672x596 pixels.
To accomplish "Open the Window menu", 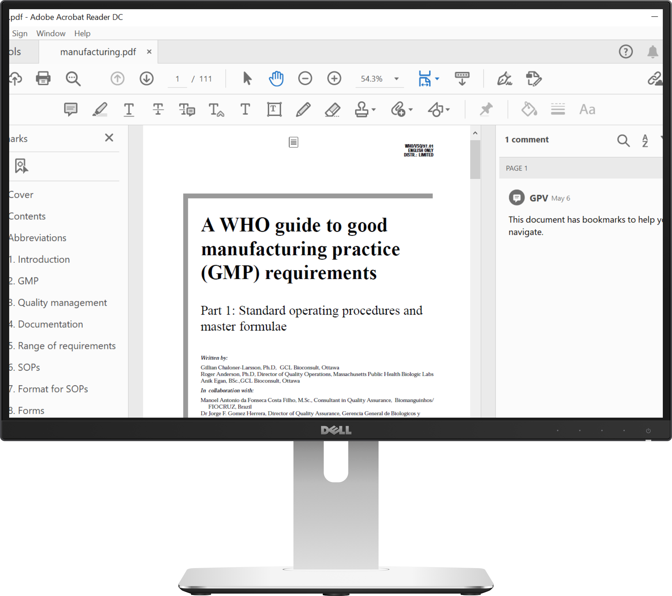I will tap(51, 33).
